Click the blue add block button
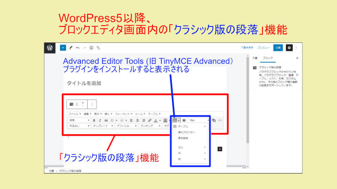 (x=63, y=48)
